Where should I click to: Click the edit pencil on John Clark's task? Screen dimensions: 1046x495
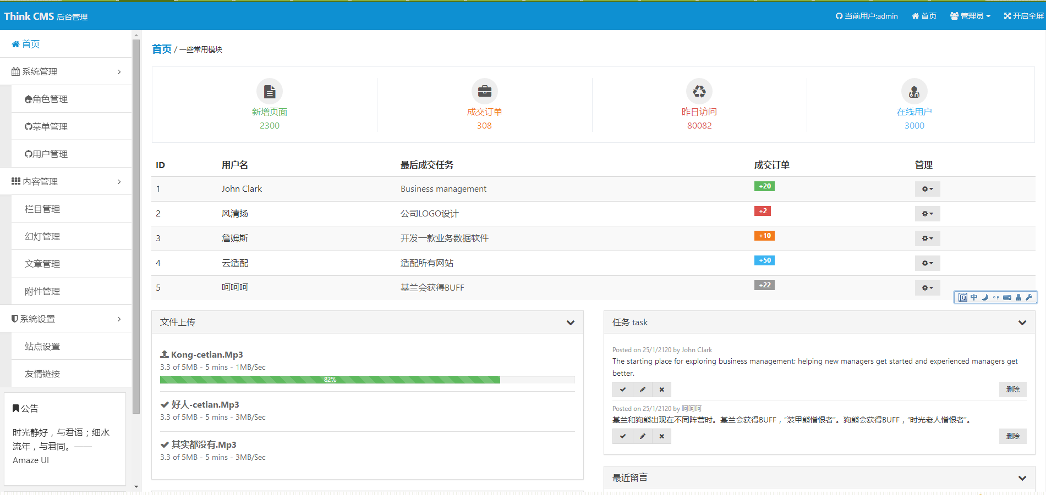click(642, 390)
